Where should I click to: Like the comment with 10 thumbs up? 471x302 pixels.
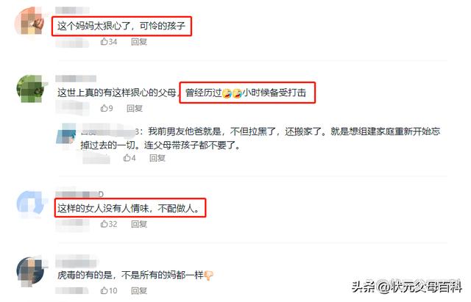tap(108, 290)
